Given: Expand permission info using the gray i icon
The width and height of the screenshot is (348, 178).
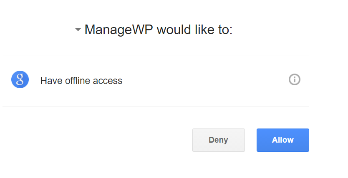Looking at the screenshot, I should click(295, 79).
